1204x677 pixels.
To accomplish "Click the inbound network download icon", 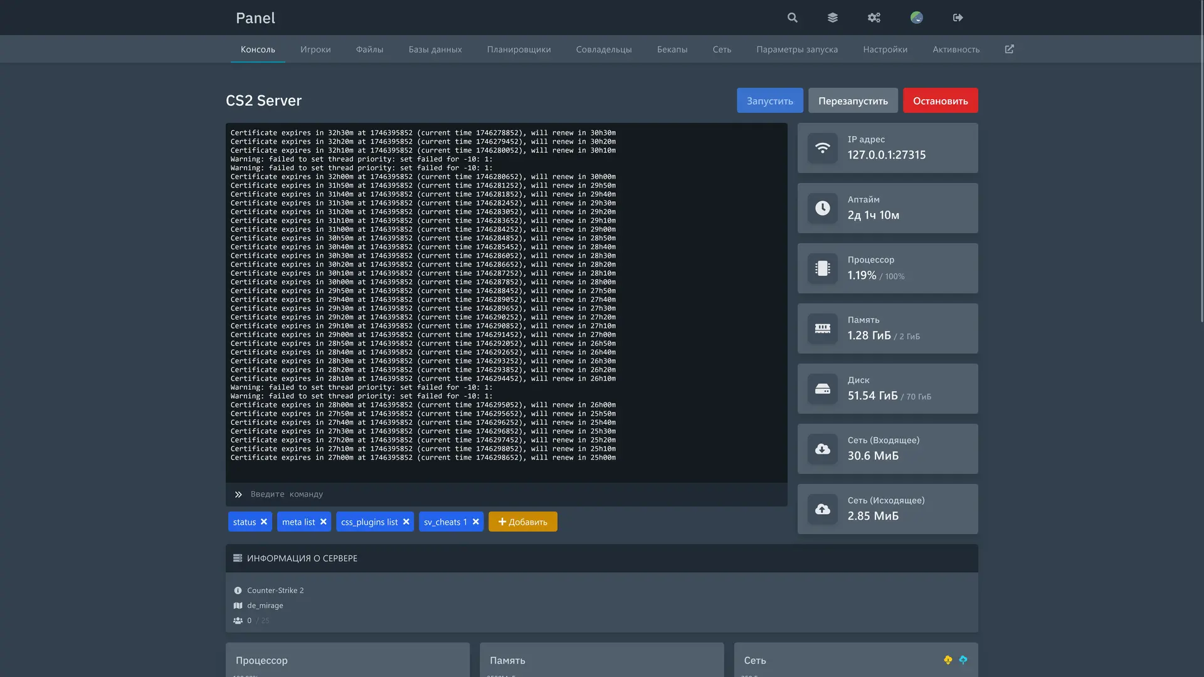I will pyautogui.click(x=823, y=449).
